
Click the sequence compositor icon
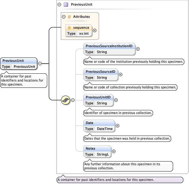point(66,100)
